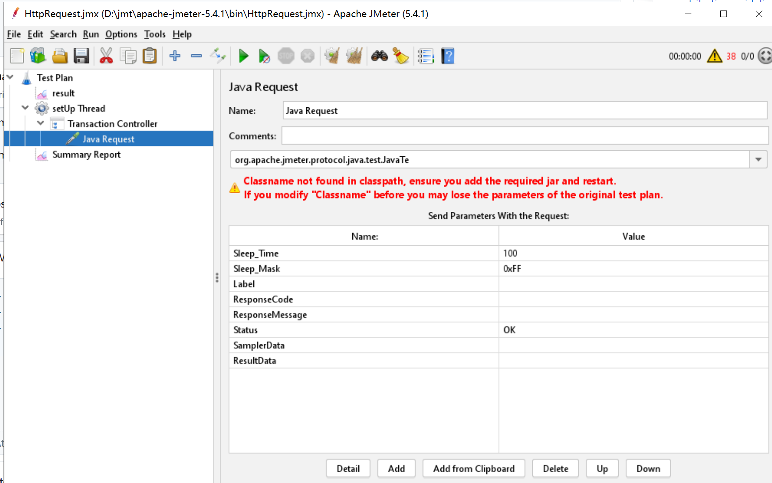This screenshot has width=772, height=483.
Task: Open the Help icon in the toolbar
Action: (447, 56)
